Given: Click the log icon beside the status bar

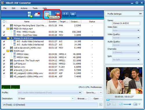Looking at the screenshot, I should click(101, 104).
